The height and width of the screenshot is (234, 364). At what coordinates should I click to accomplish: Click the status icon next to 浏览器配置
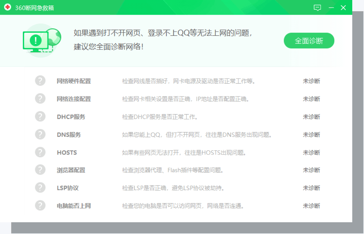tap(40, 170)
